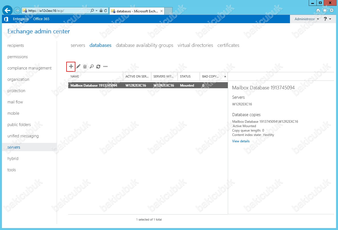
Task: Open permissions in the left navigation
Action: click(x=18, y=57)
